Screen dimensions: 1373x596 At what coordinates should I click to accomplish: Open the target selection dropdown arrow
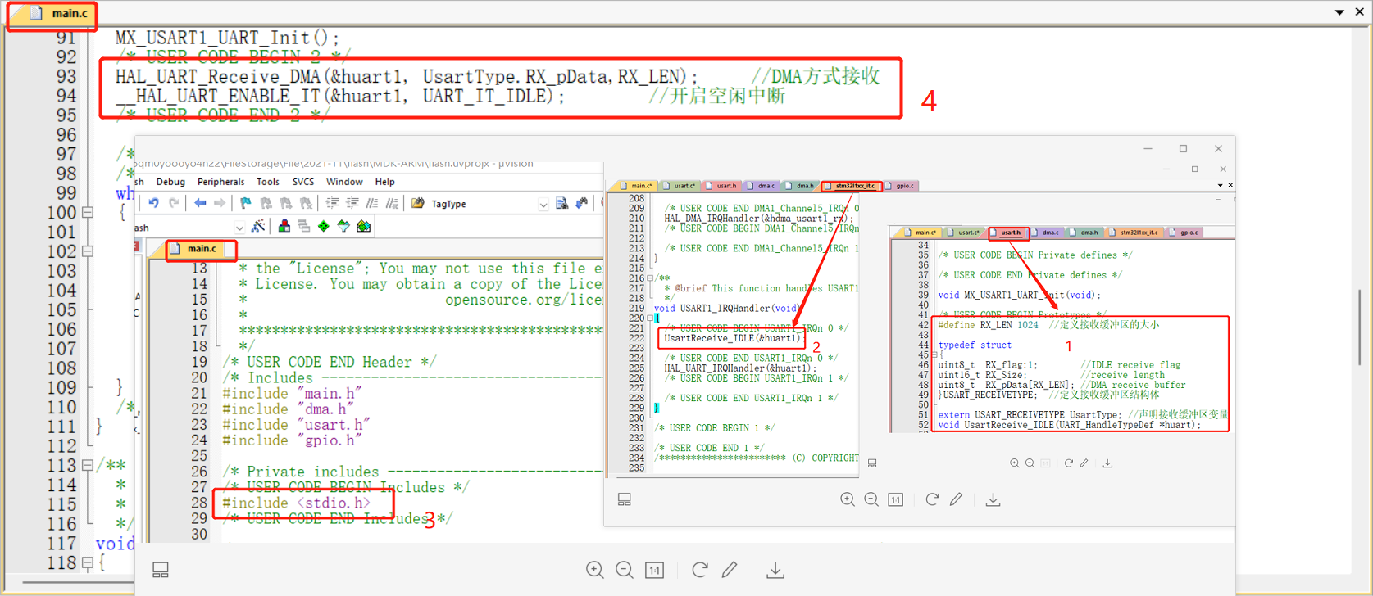[x=239, y=228]
